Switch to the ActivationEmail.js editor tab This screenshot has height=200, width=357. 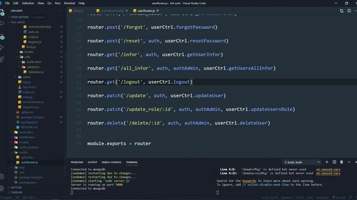point(112,11)
